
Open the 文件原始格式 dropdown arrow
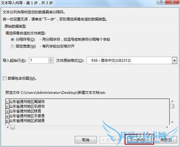tap(175, 60)
